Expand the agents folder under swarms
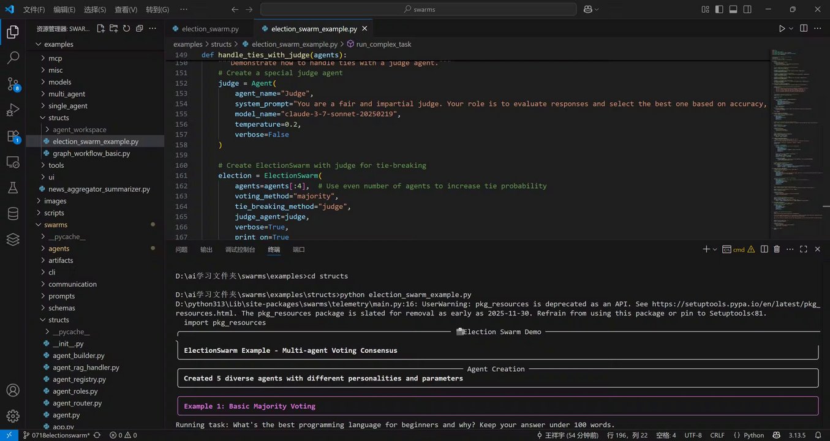The image size is (830, 441). pyautogui.click(x=59, y=249)
